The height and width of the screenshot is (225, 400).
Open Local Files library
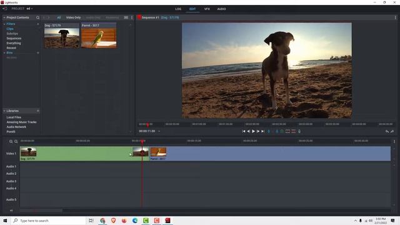14,117
